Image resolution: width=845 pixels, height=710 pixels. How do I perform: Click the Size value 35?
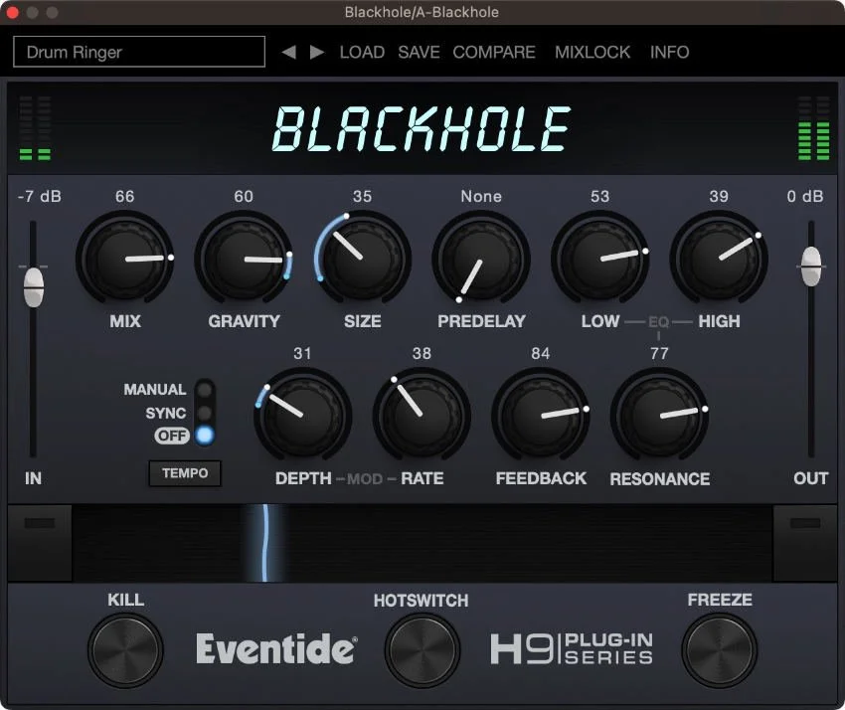pos(362,196)
